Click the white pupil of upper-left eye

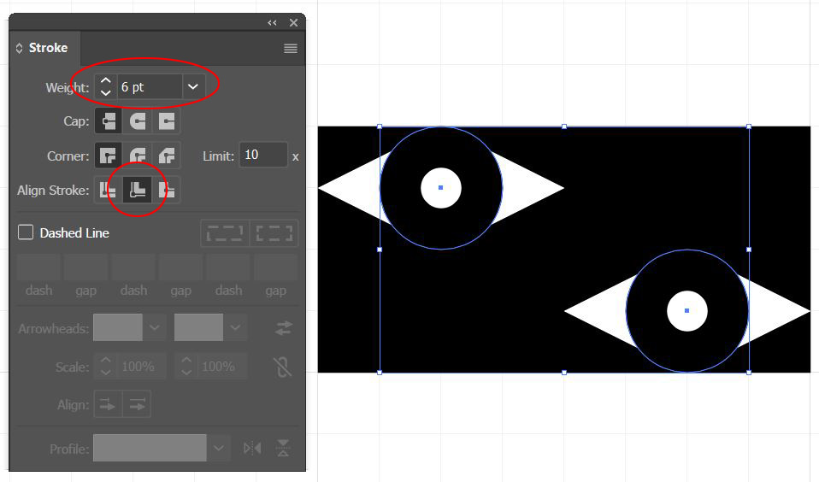coord(441,188)
